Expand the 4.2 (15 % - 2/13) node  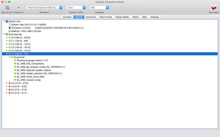7,83
